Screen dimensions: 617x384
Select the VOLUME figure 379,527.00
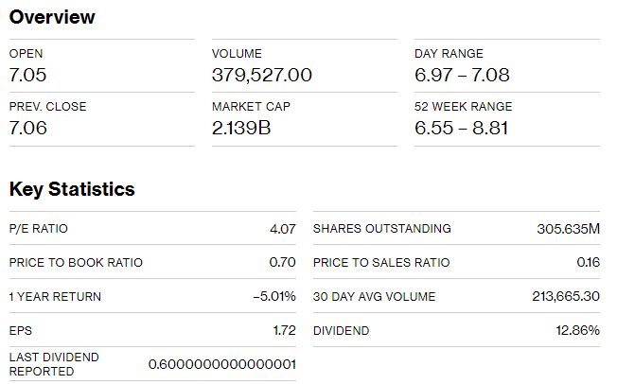(x=262, y=75)
